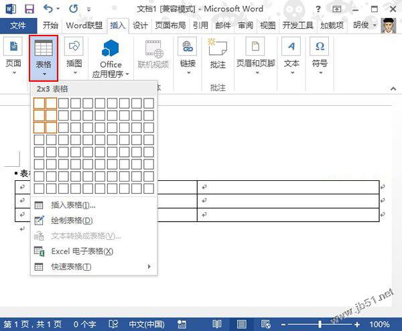The height and width of the screenshot is (331, 402).
Task: Switch to the 审阅 tab
Action: point(245,25)
